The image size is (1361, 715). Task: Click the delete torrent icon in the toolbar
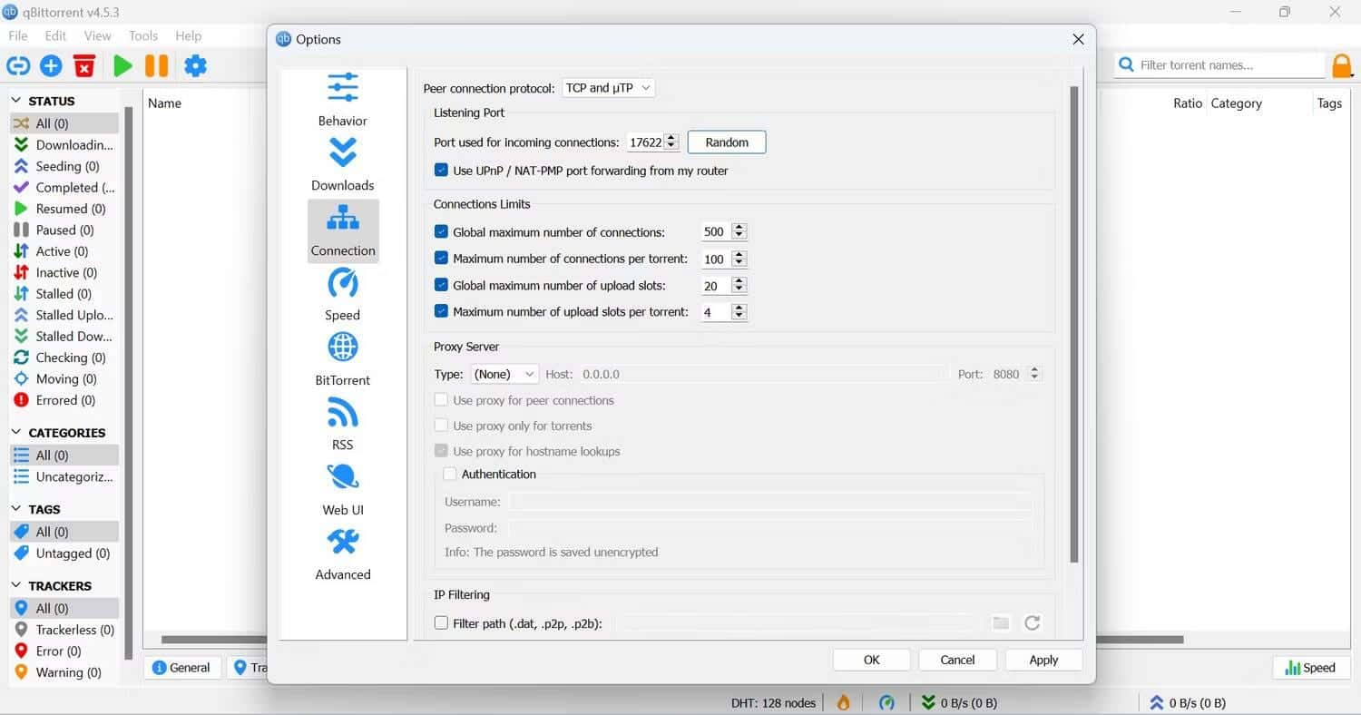point(84,65)
